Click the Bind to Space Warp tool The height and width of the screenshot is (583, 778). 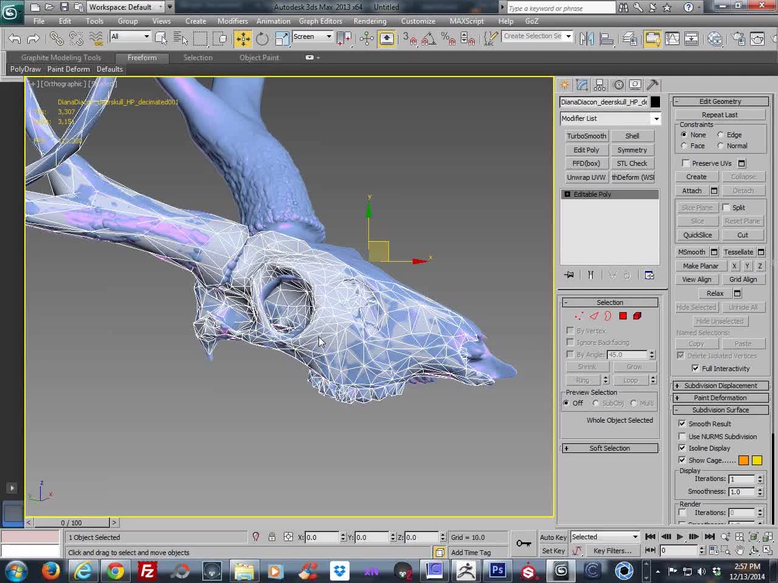pyautogui.click(x=96, y=39)
